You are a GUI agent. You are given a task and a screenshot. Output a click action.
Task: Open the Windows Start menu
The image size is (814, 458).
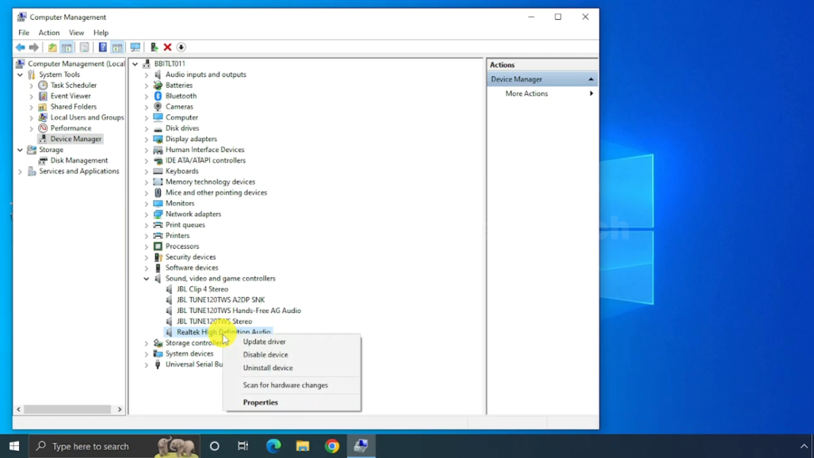click(x=14, y=446)
